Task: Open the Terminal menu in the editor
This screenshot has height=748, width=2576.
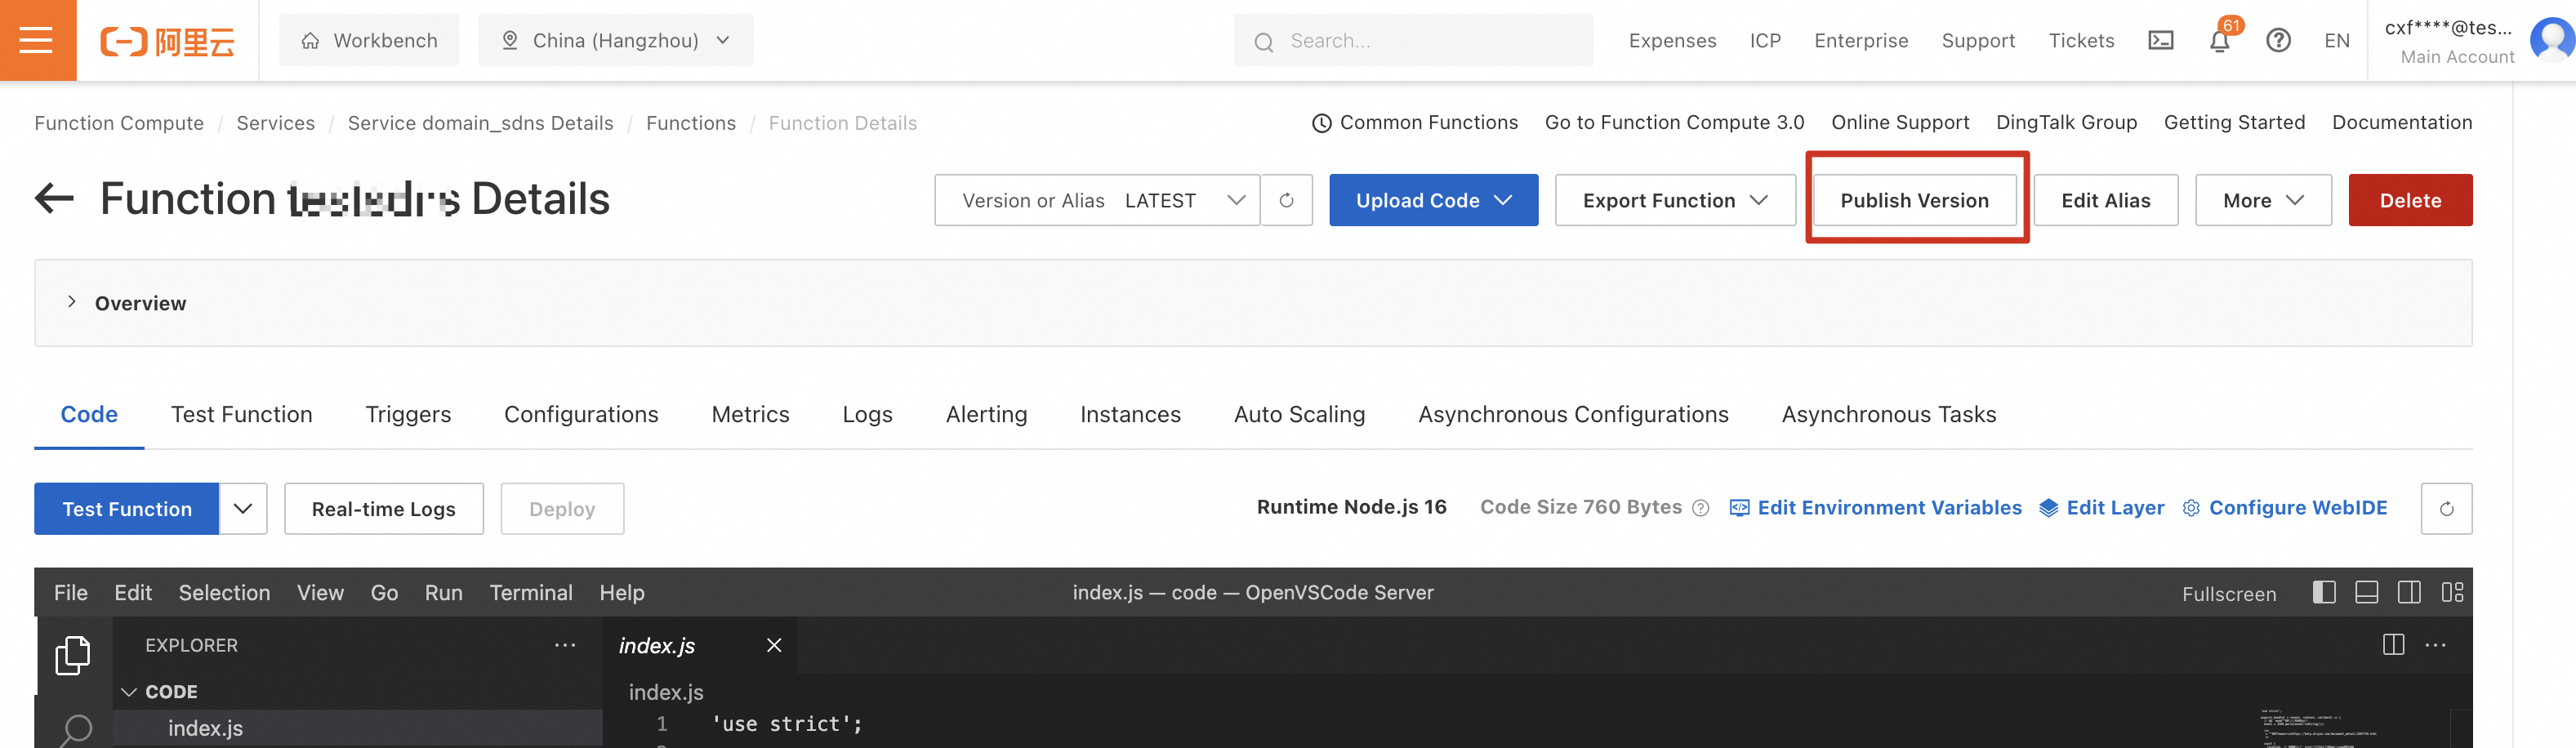Action: 531,592
